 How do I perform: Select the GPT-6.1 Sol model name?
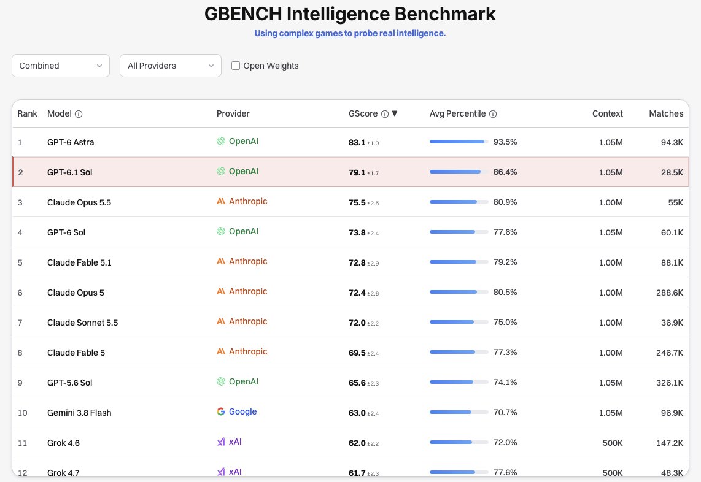tap(70, 172)
